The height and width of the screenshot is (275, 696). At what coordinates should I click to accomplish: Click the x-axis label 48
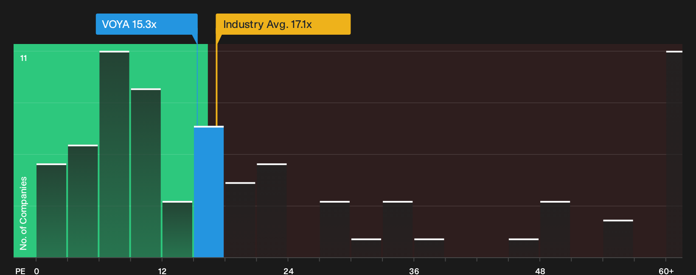click(x=540, y=271)
